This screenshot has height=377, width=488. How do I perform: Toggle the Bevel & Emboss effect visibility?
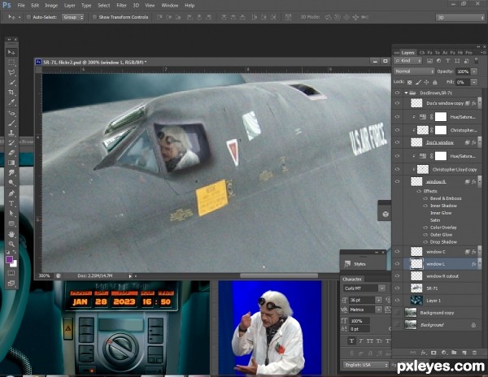tap(425, 198)
